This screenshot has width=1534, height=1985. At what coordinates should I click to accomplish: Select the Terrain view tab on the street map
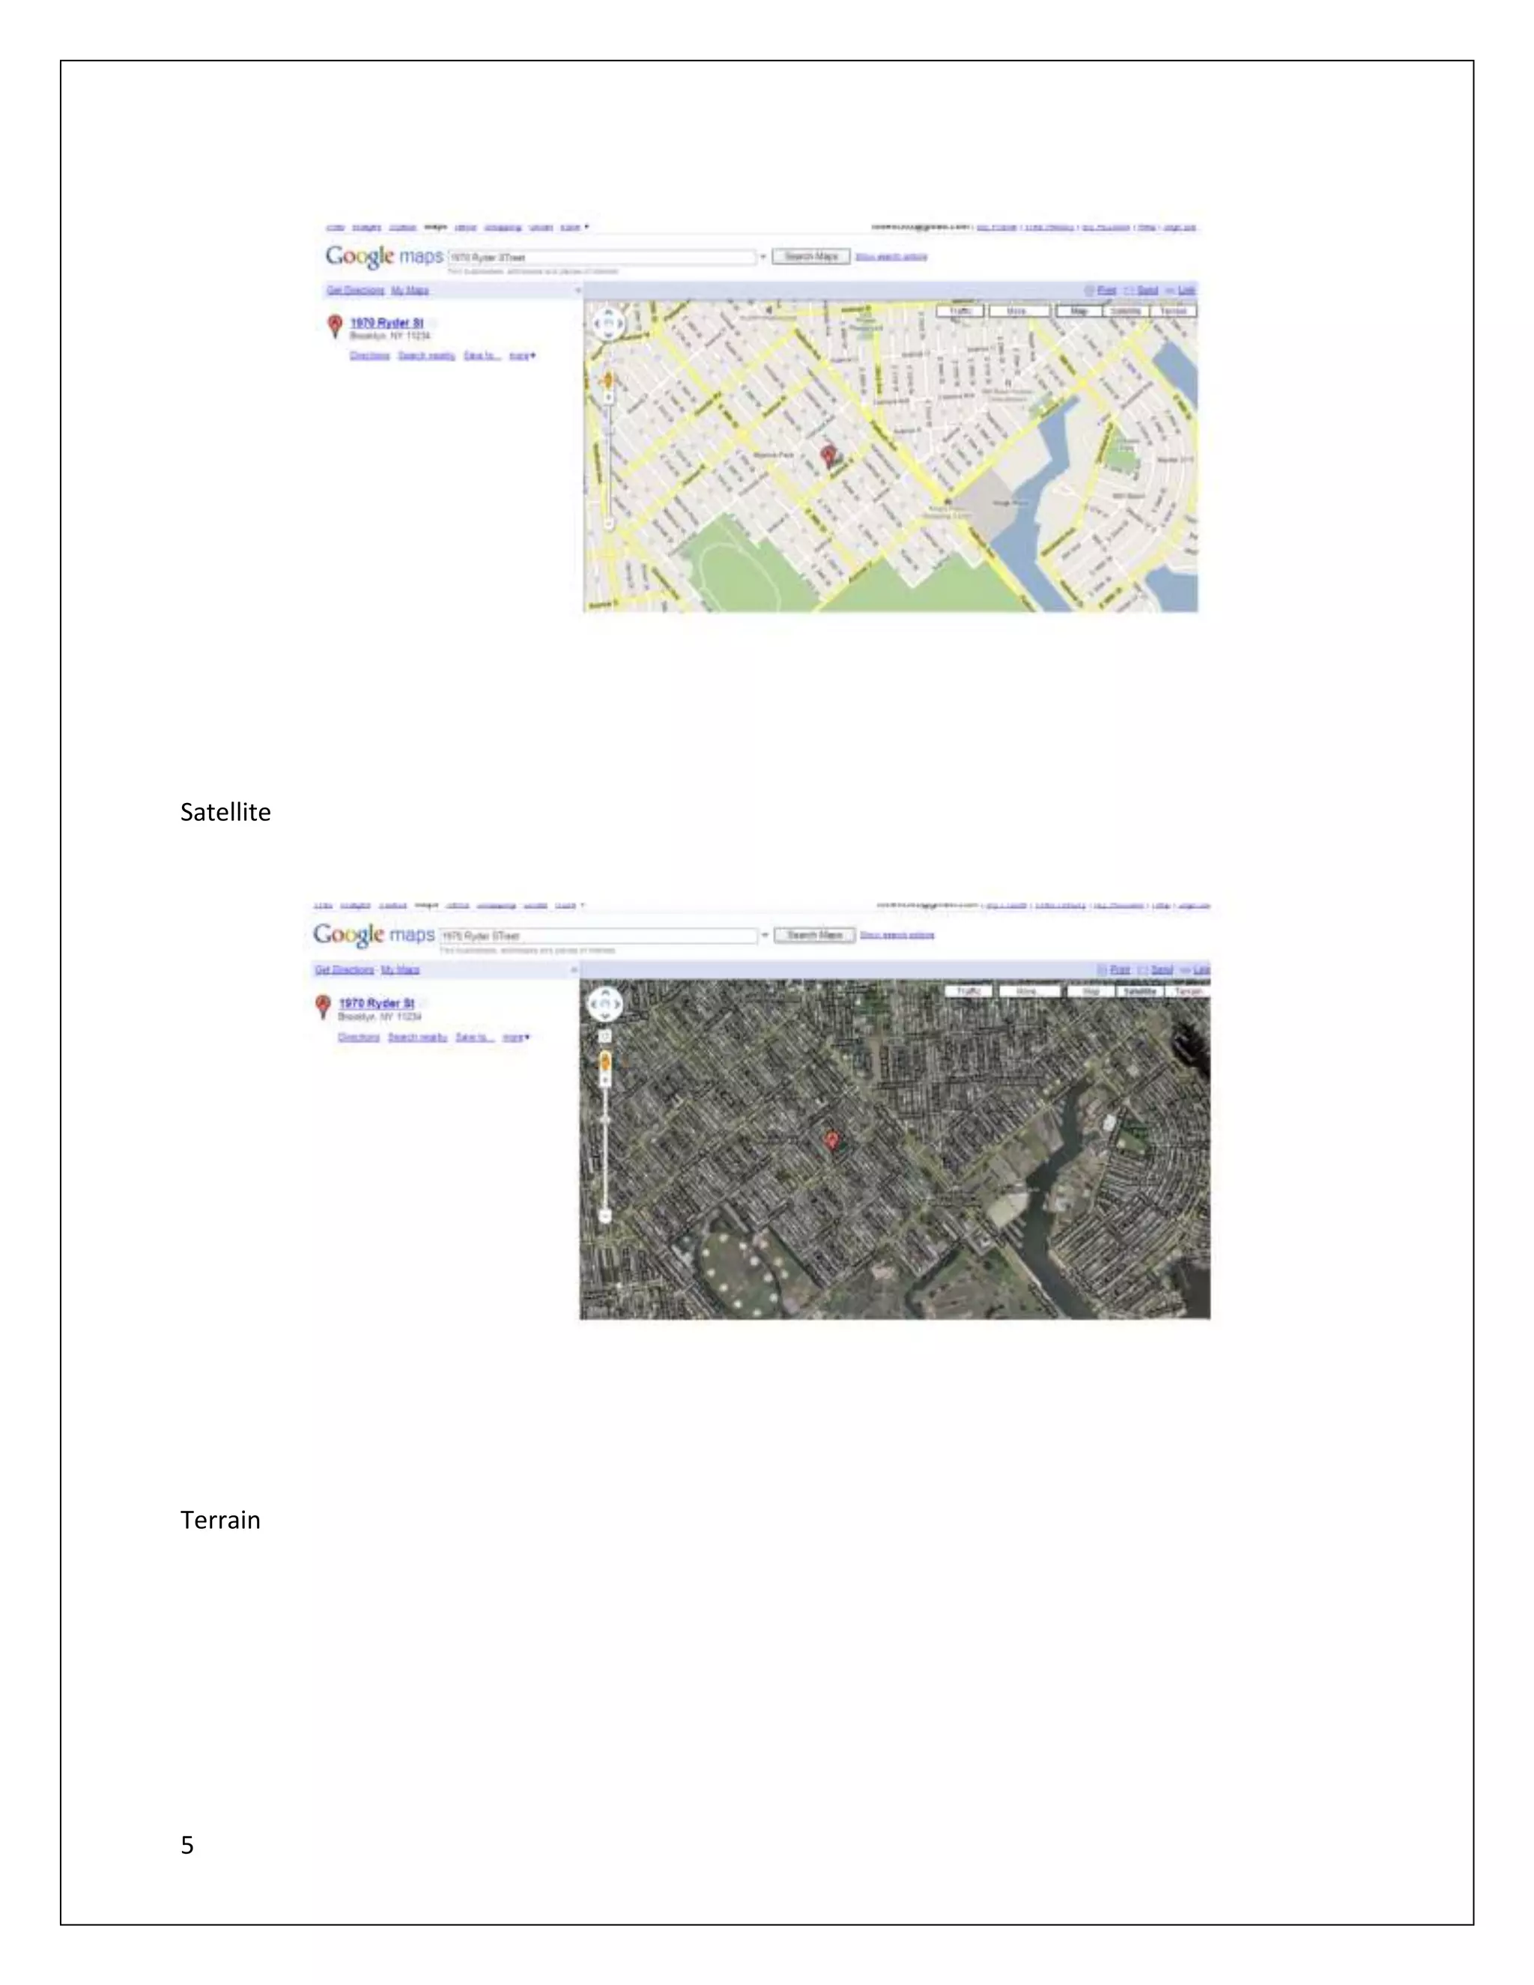coord(1173,311)
